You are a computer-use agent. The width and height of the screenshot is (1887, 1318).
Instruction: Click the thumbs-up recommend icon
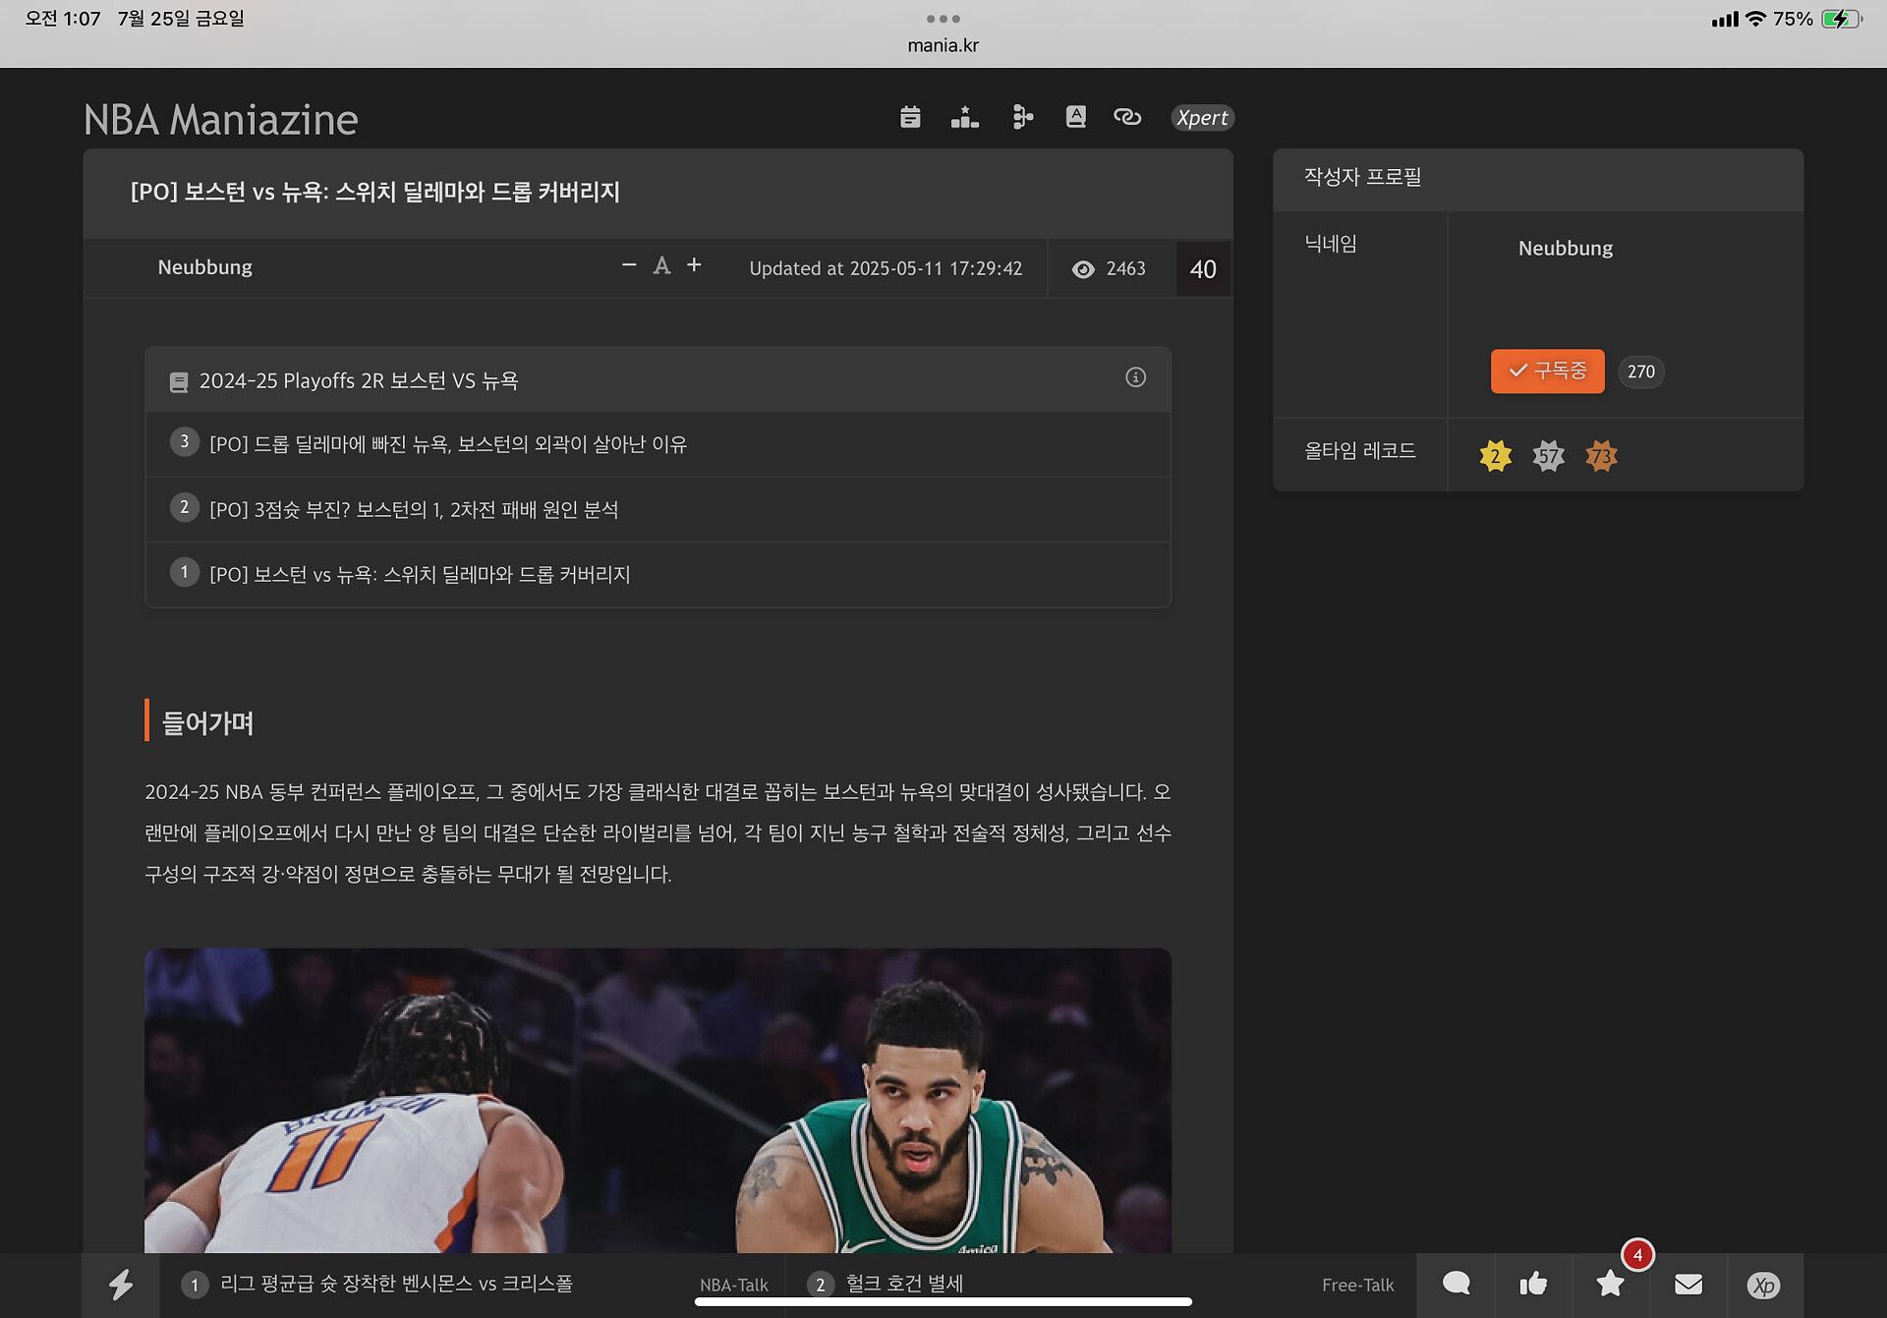[1533, 1284]
